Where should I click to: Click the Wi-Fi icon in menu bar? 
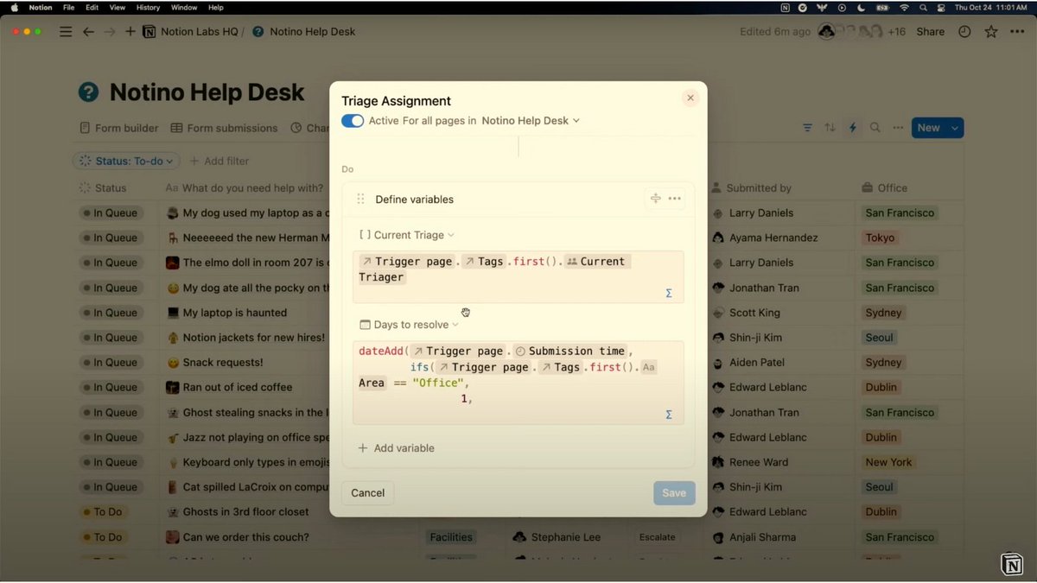(904, 8)
